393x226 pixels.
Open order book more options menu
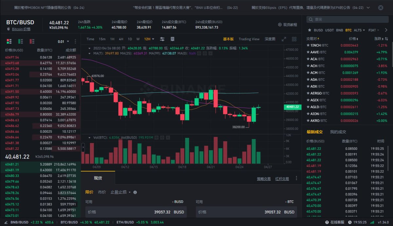(75, 42)
